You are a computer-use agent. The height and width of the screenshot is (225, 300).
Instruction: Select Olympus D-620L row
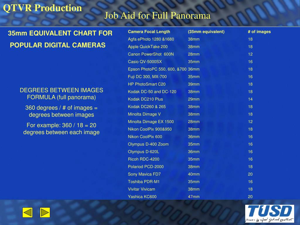click(x=190, y=152)
